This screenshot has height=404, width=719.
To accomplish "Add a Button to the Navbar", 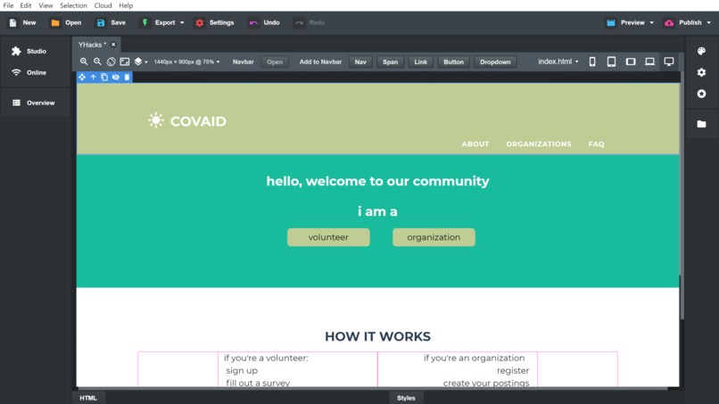I will click(453, 62).
